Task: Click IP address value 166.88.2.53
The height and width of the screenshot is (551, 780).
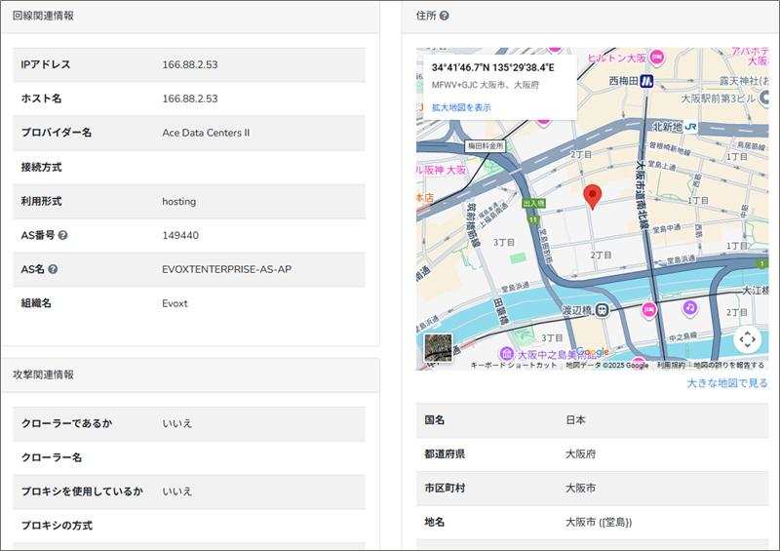Action: click(190, 64)
